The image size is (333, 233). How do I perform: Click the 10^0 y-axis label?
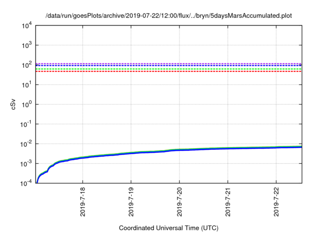(27, 104)
